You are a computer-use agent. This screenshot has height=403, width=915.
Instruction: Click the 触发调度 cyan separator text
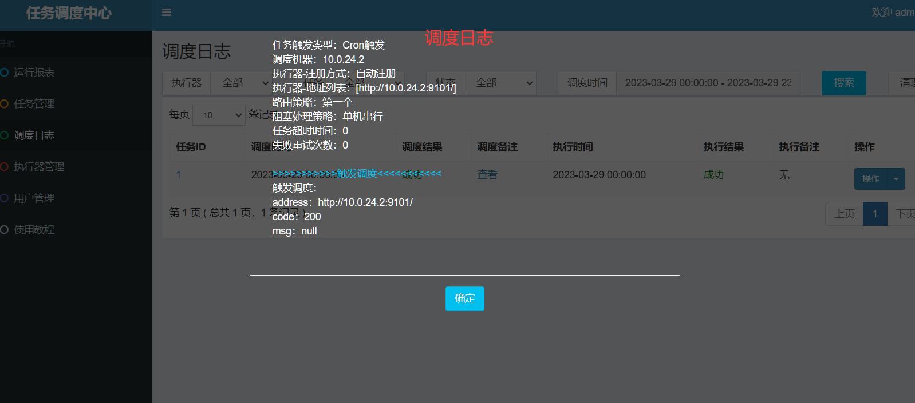(x=357, y=174)
